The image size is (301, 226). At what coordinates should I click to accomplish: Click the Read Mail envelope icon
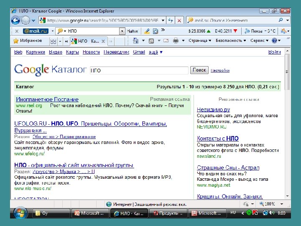coord(166,41)
